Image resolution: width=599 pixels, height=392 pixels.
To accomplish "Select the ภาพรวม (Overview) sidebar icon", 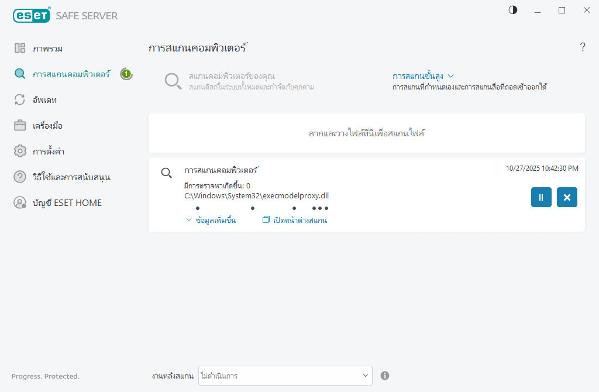I will tap(19, 48).
